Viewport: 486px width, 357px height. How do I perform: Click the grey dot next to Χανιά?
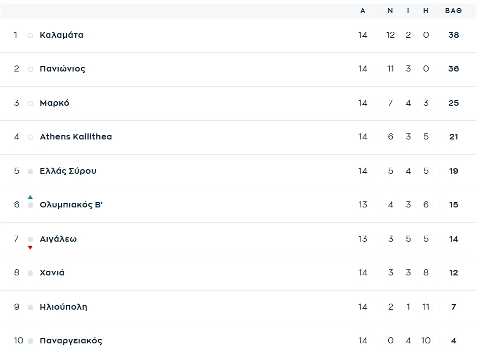click(x=30, y=273)
